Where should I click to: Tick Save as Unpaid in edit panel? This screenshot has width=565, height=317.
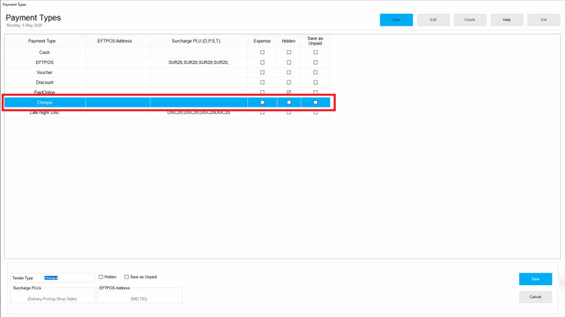[126, 277]
